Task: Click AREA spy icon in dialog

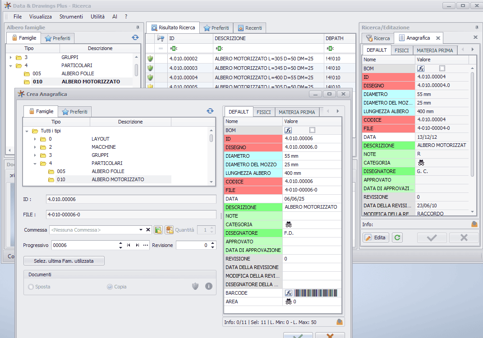Action: (288, 301)
